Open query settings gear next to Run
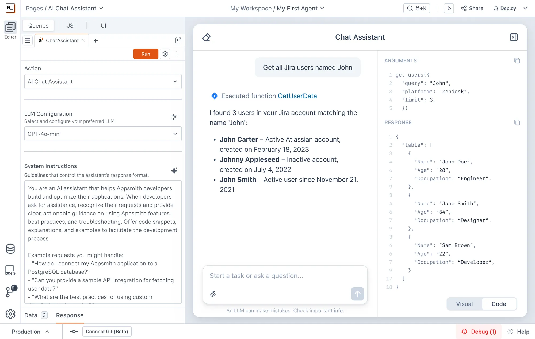The image size is (535, 339). (x=165, y=54)
